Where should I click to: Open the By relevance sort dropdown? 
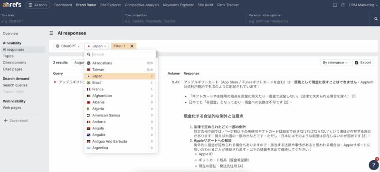point(335,63)
